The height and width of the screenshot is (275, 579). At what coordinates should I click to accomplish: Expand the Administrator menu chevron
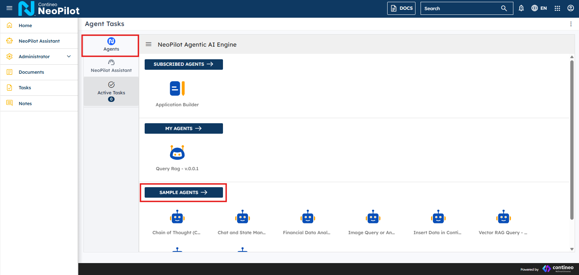pos(69,56)
